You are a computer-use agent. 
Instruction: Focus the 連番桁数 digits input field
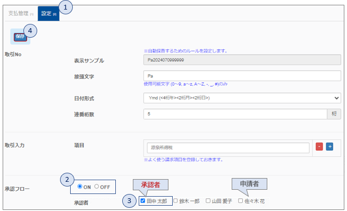235,114
